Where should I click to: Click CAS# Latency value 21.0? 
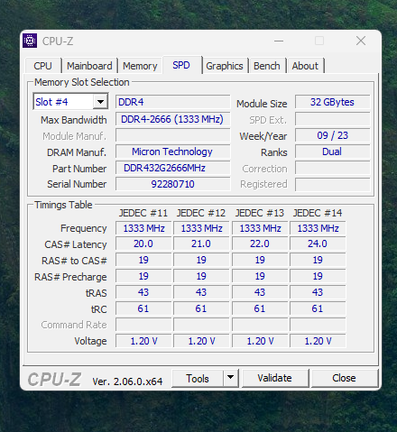[x=201, y=244]
